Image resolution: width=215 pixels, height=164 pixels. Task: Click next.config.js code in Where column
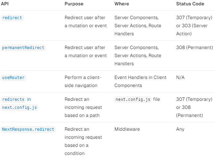tap(133, 99)
